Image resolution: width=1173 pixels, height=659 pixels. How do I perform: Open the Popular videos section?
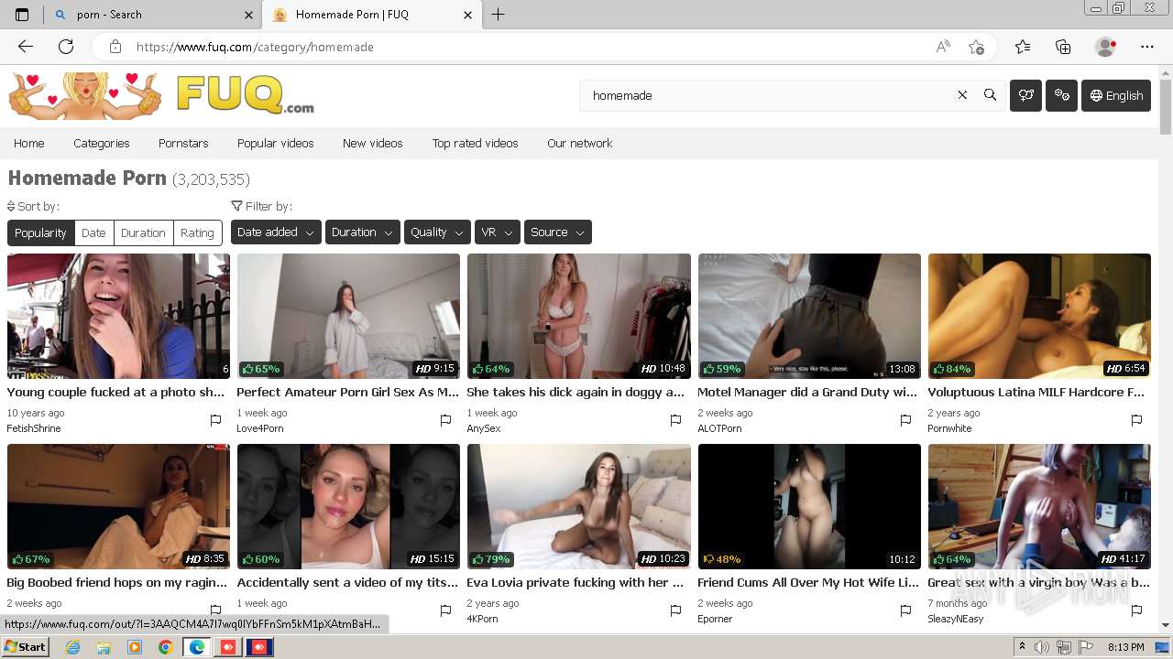tap(275, 143)
